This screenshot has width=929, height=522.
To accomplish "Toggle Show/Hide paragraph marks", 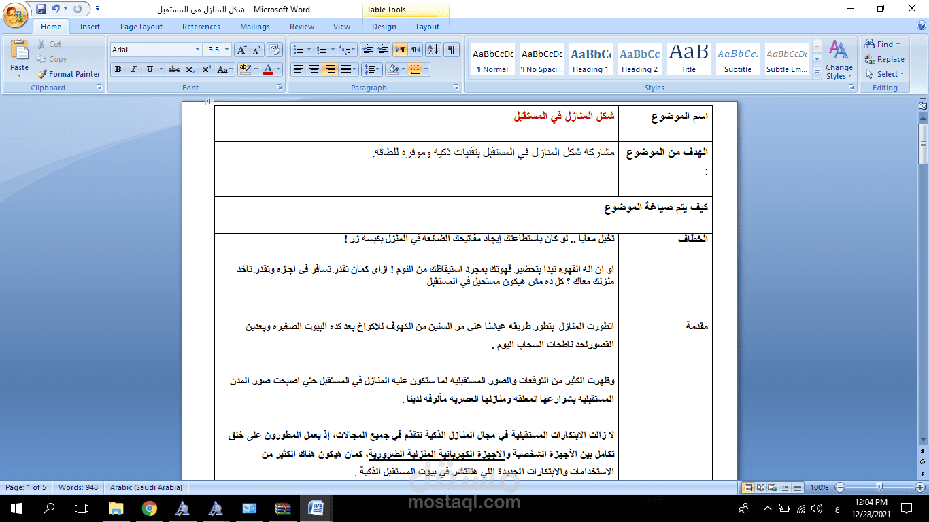I will point(452,50).
